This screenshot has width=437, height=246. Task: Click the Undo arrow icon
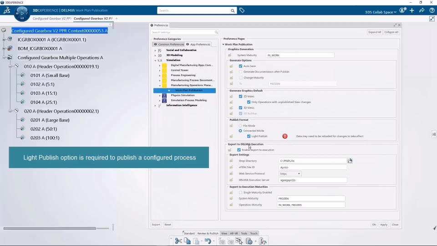coord(208,241)
